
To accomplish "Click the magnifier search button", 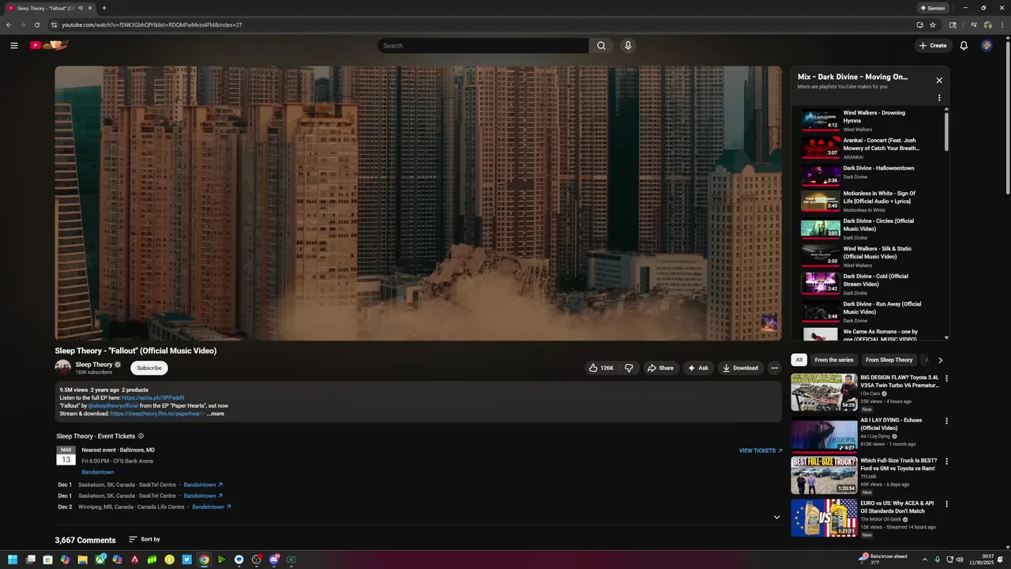I will (x=601, y=46).
